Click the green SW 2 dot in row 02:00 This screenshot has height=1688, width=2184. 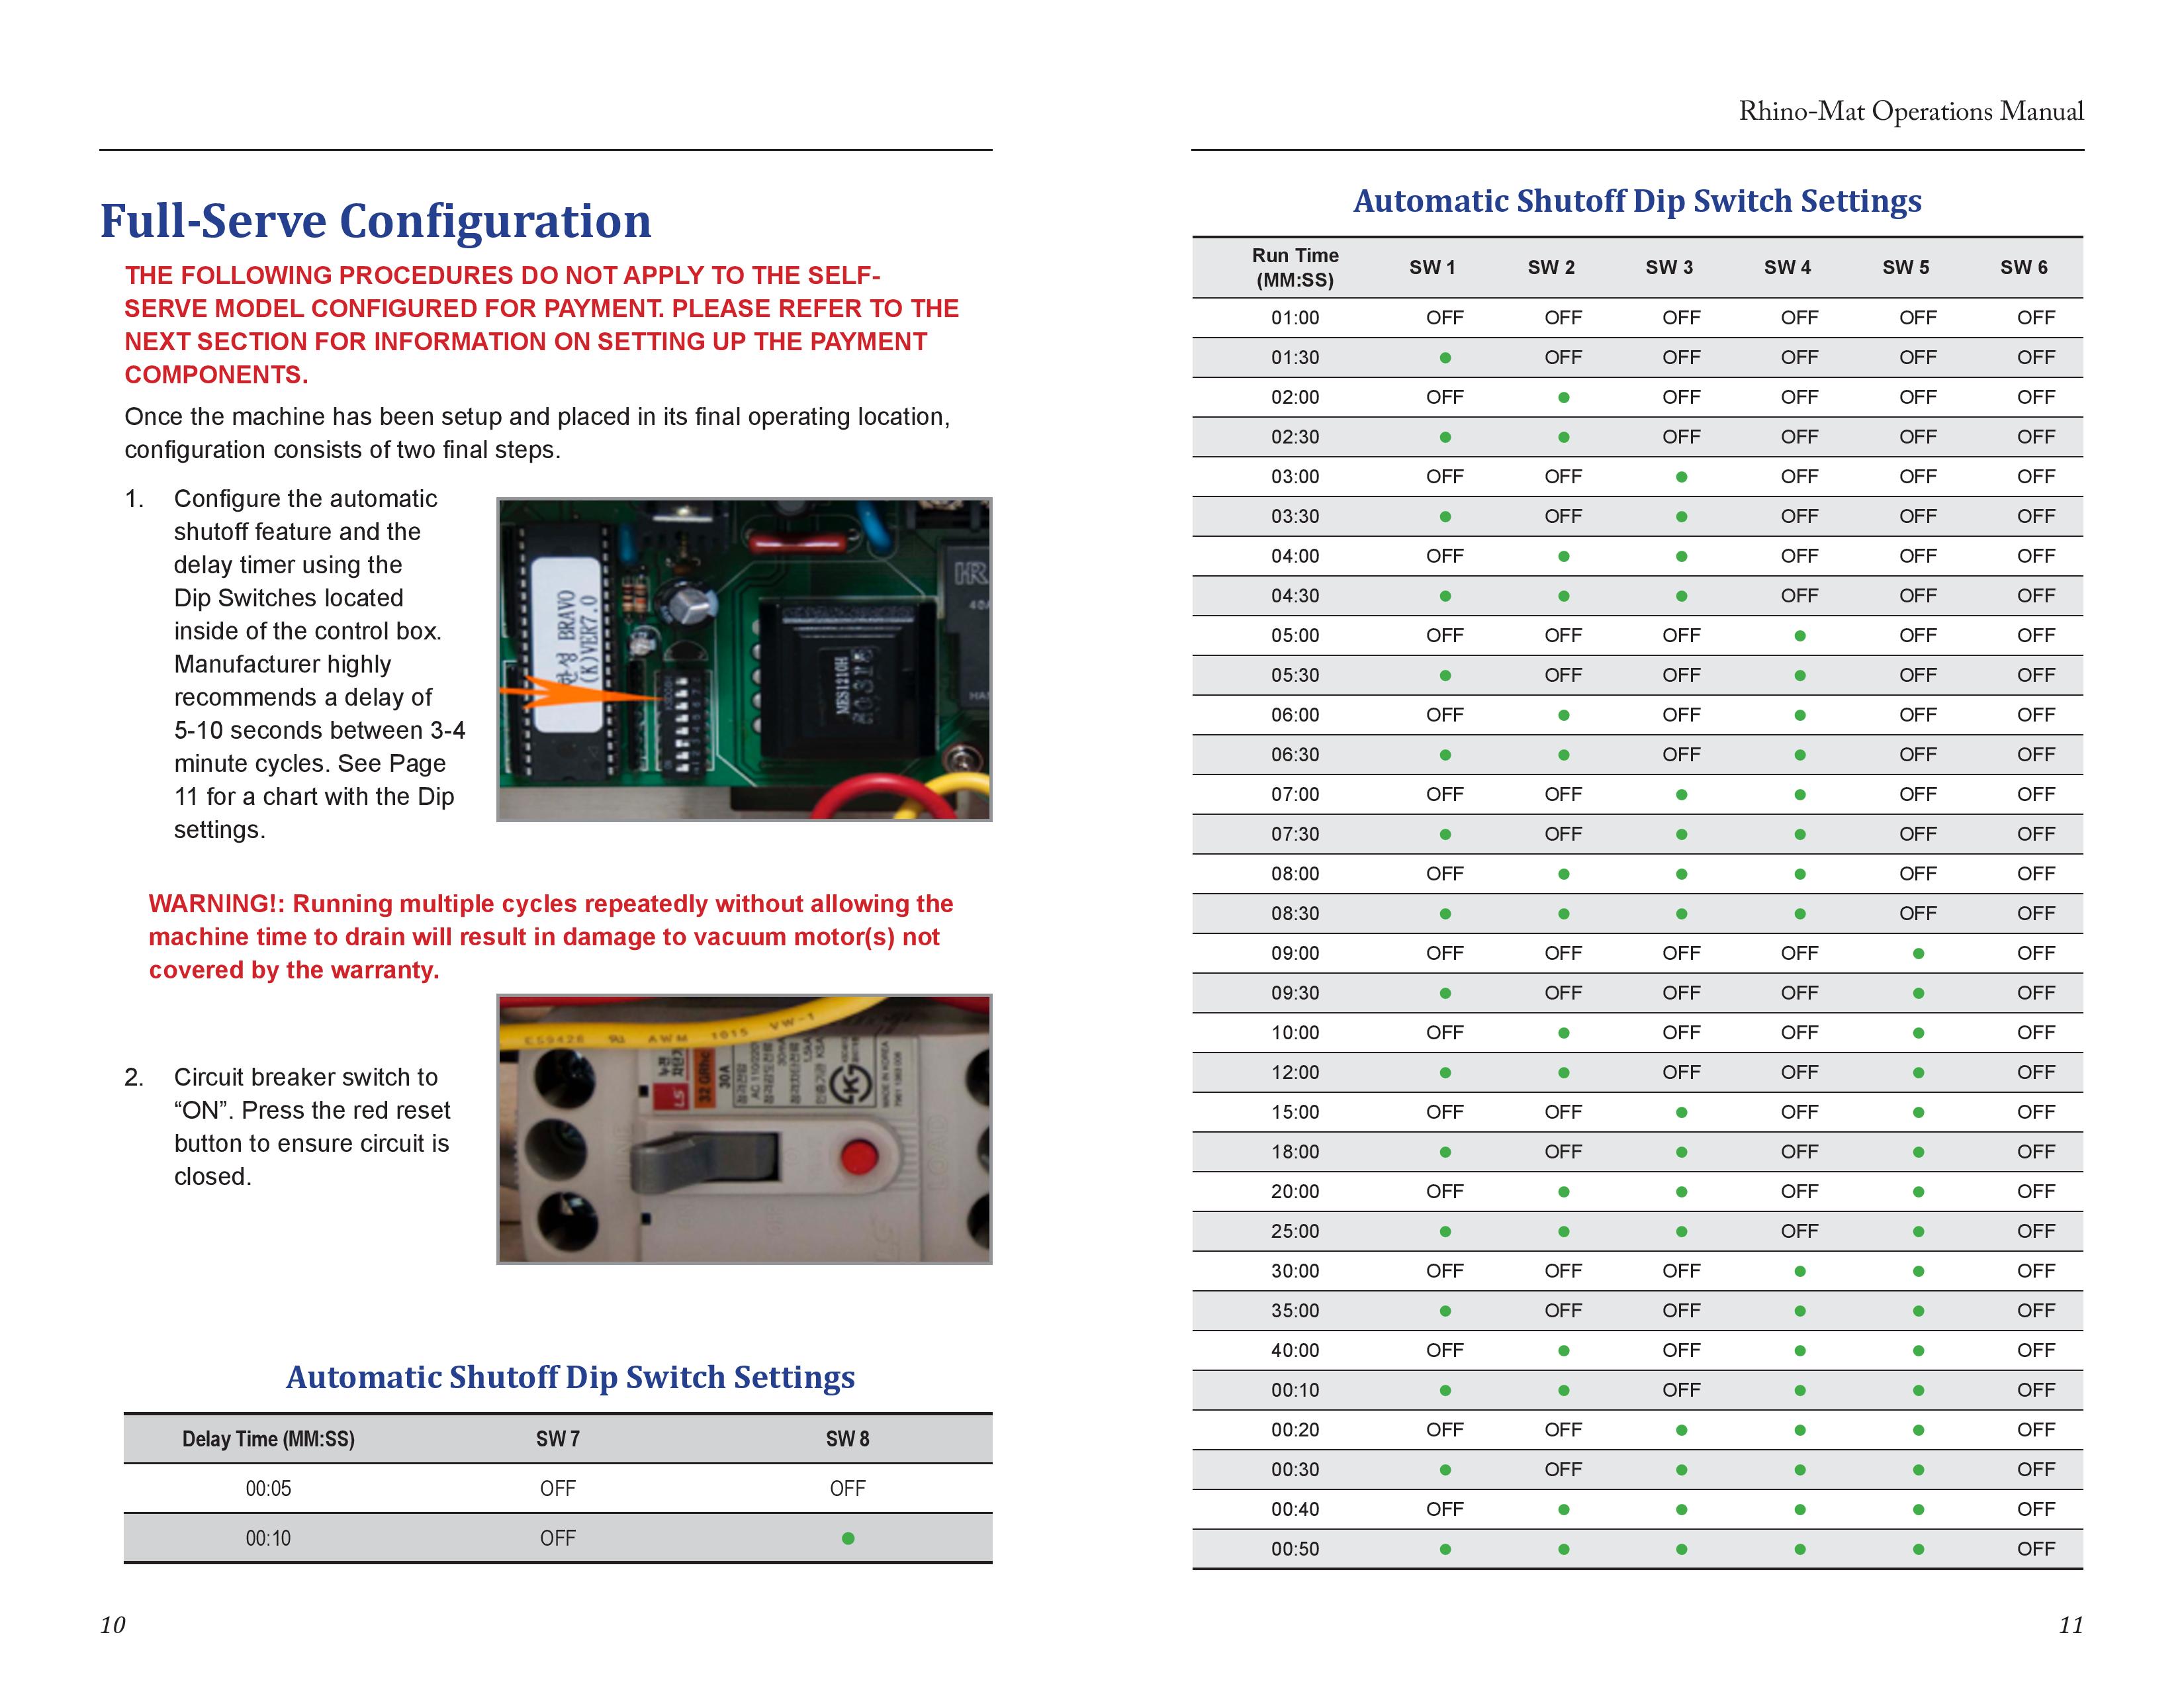[x=1563, y=398]
